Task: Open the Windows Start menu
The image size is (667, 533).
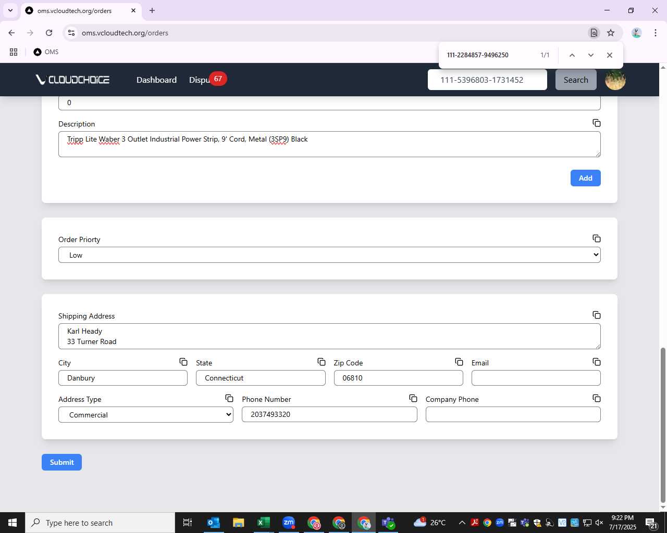Action: click(13, 523)
